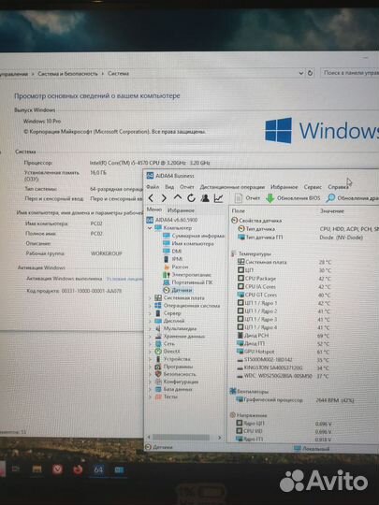Switch to the Избранное tab in side panel
The width and height of the screenshot is (379, 505).
(x=181, y=210)
